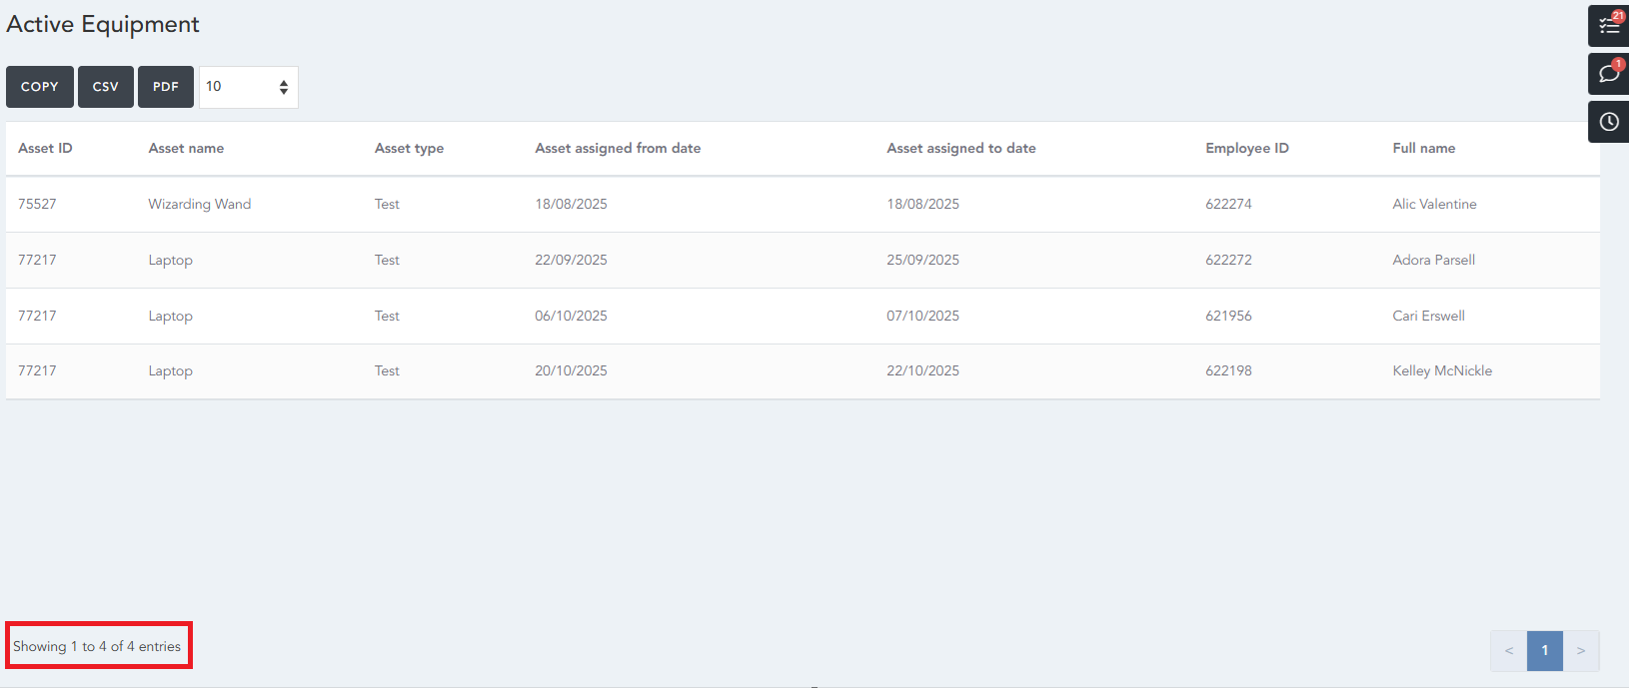Image resolution: width=1629 pixels, height=688 pixels.
Task: Sort by Employee ID column
Action: [x=1246, y=148]
